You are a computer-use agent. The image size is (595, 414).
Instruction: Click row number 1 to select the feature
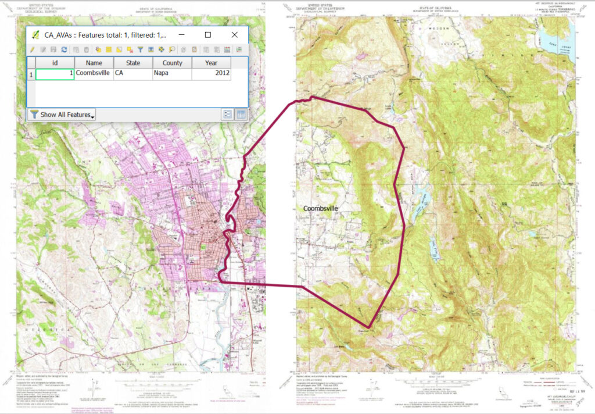30,73
